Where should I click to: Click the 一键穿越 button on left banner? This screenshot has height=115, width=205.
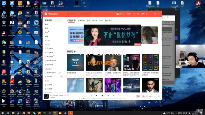tap(77, 40)
